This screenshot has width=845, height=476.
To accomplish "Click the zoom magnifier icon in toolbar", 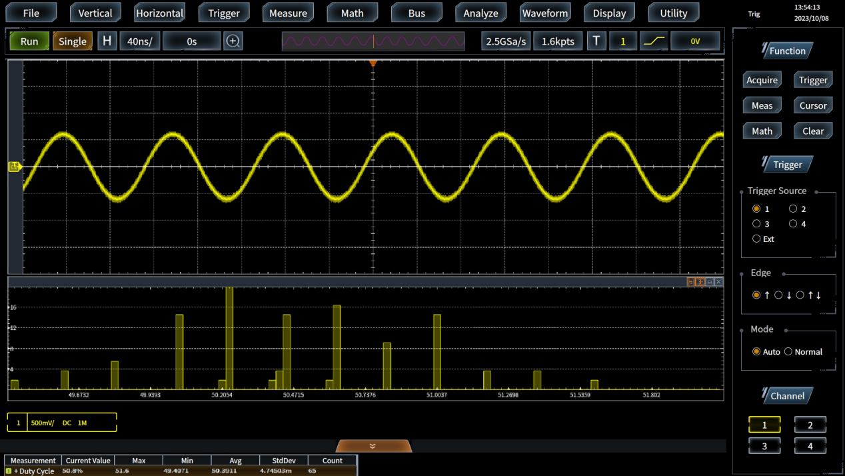I will point(233,41).
